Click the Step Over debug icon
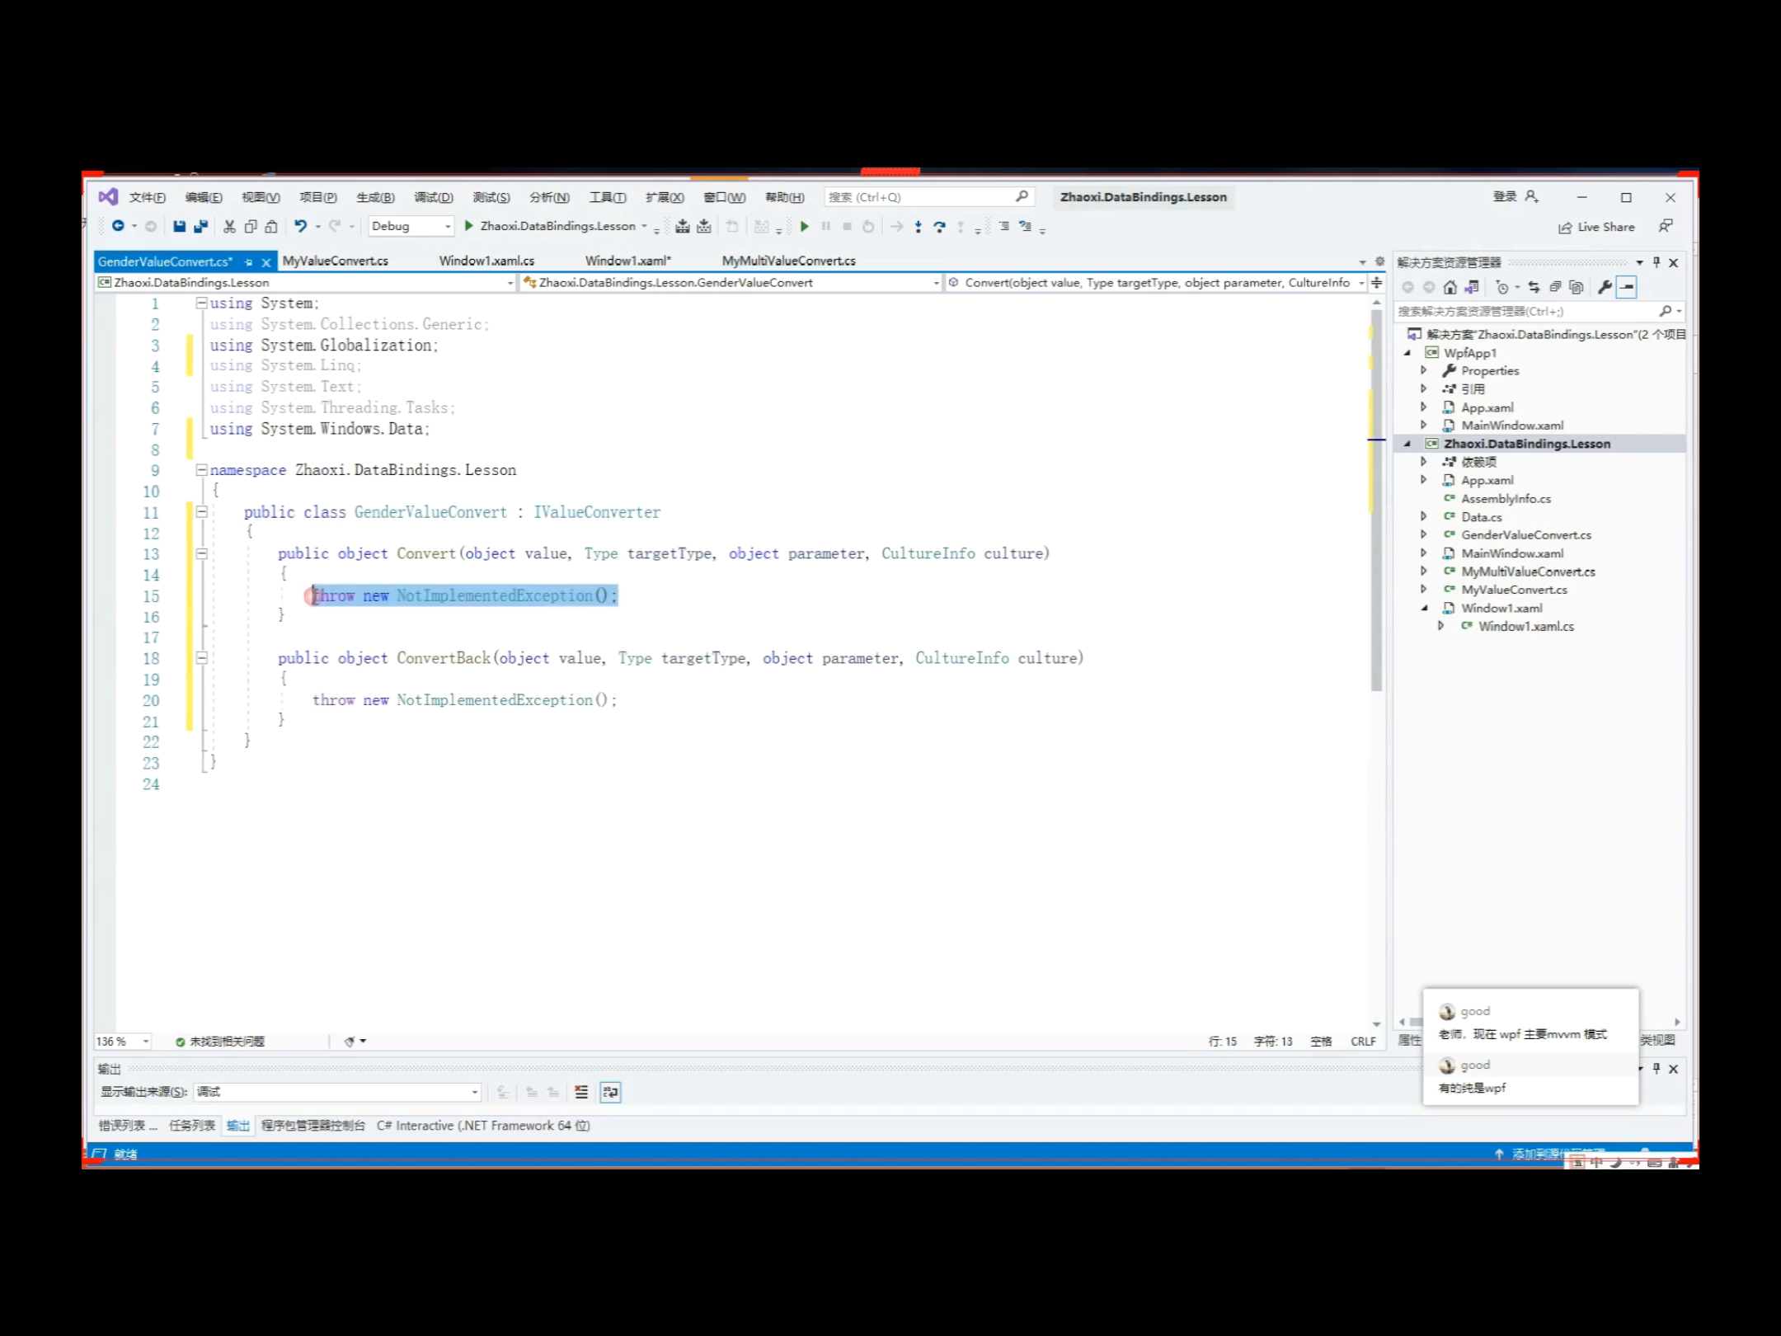Screen dimensions: 1781x1336 coord(939,227)
